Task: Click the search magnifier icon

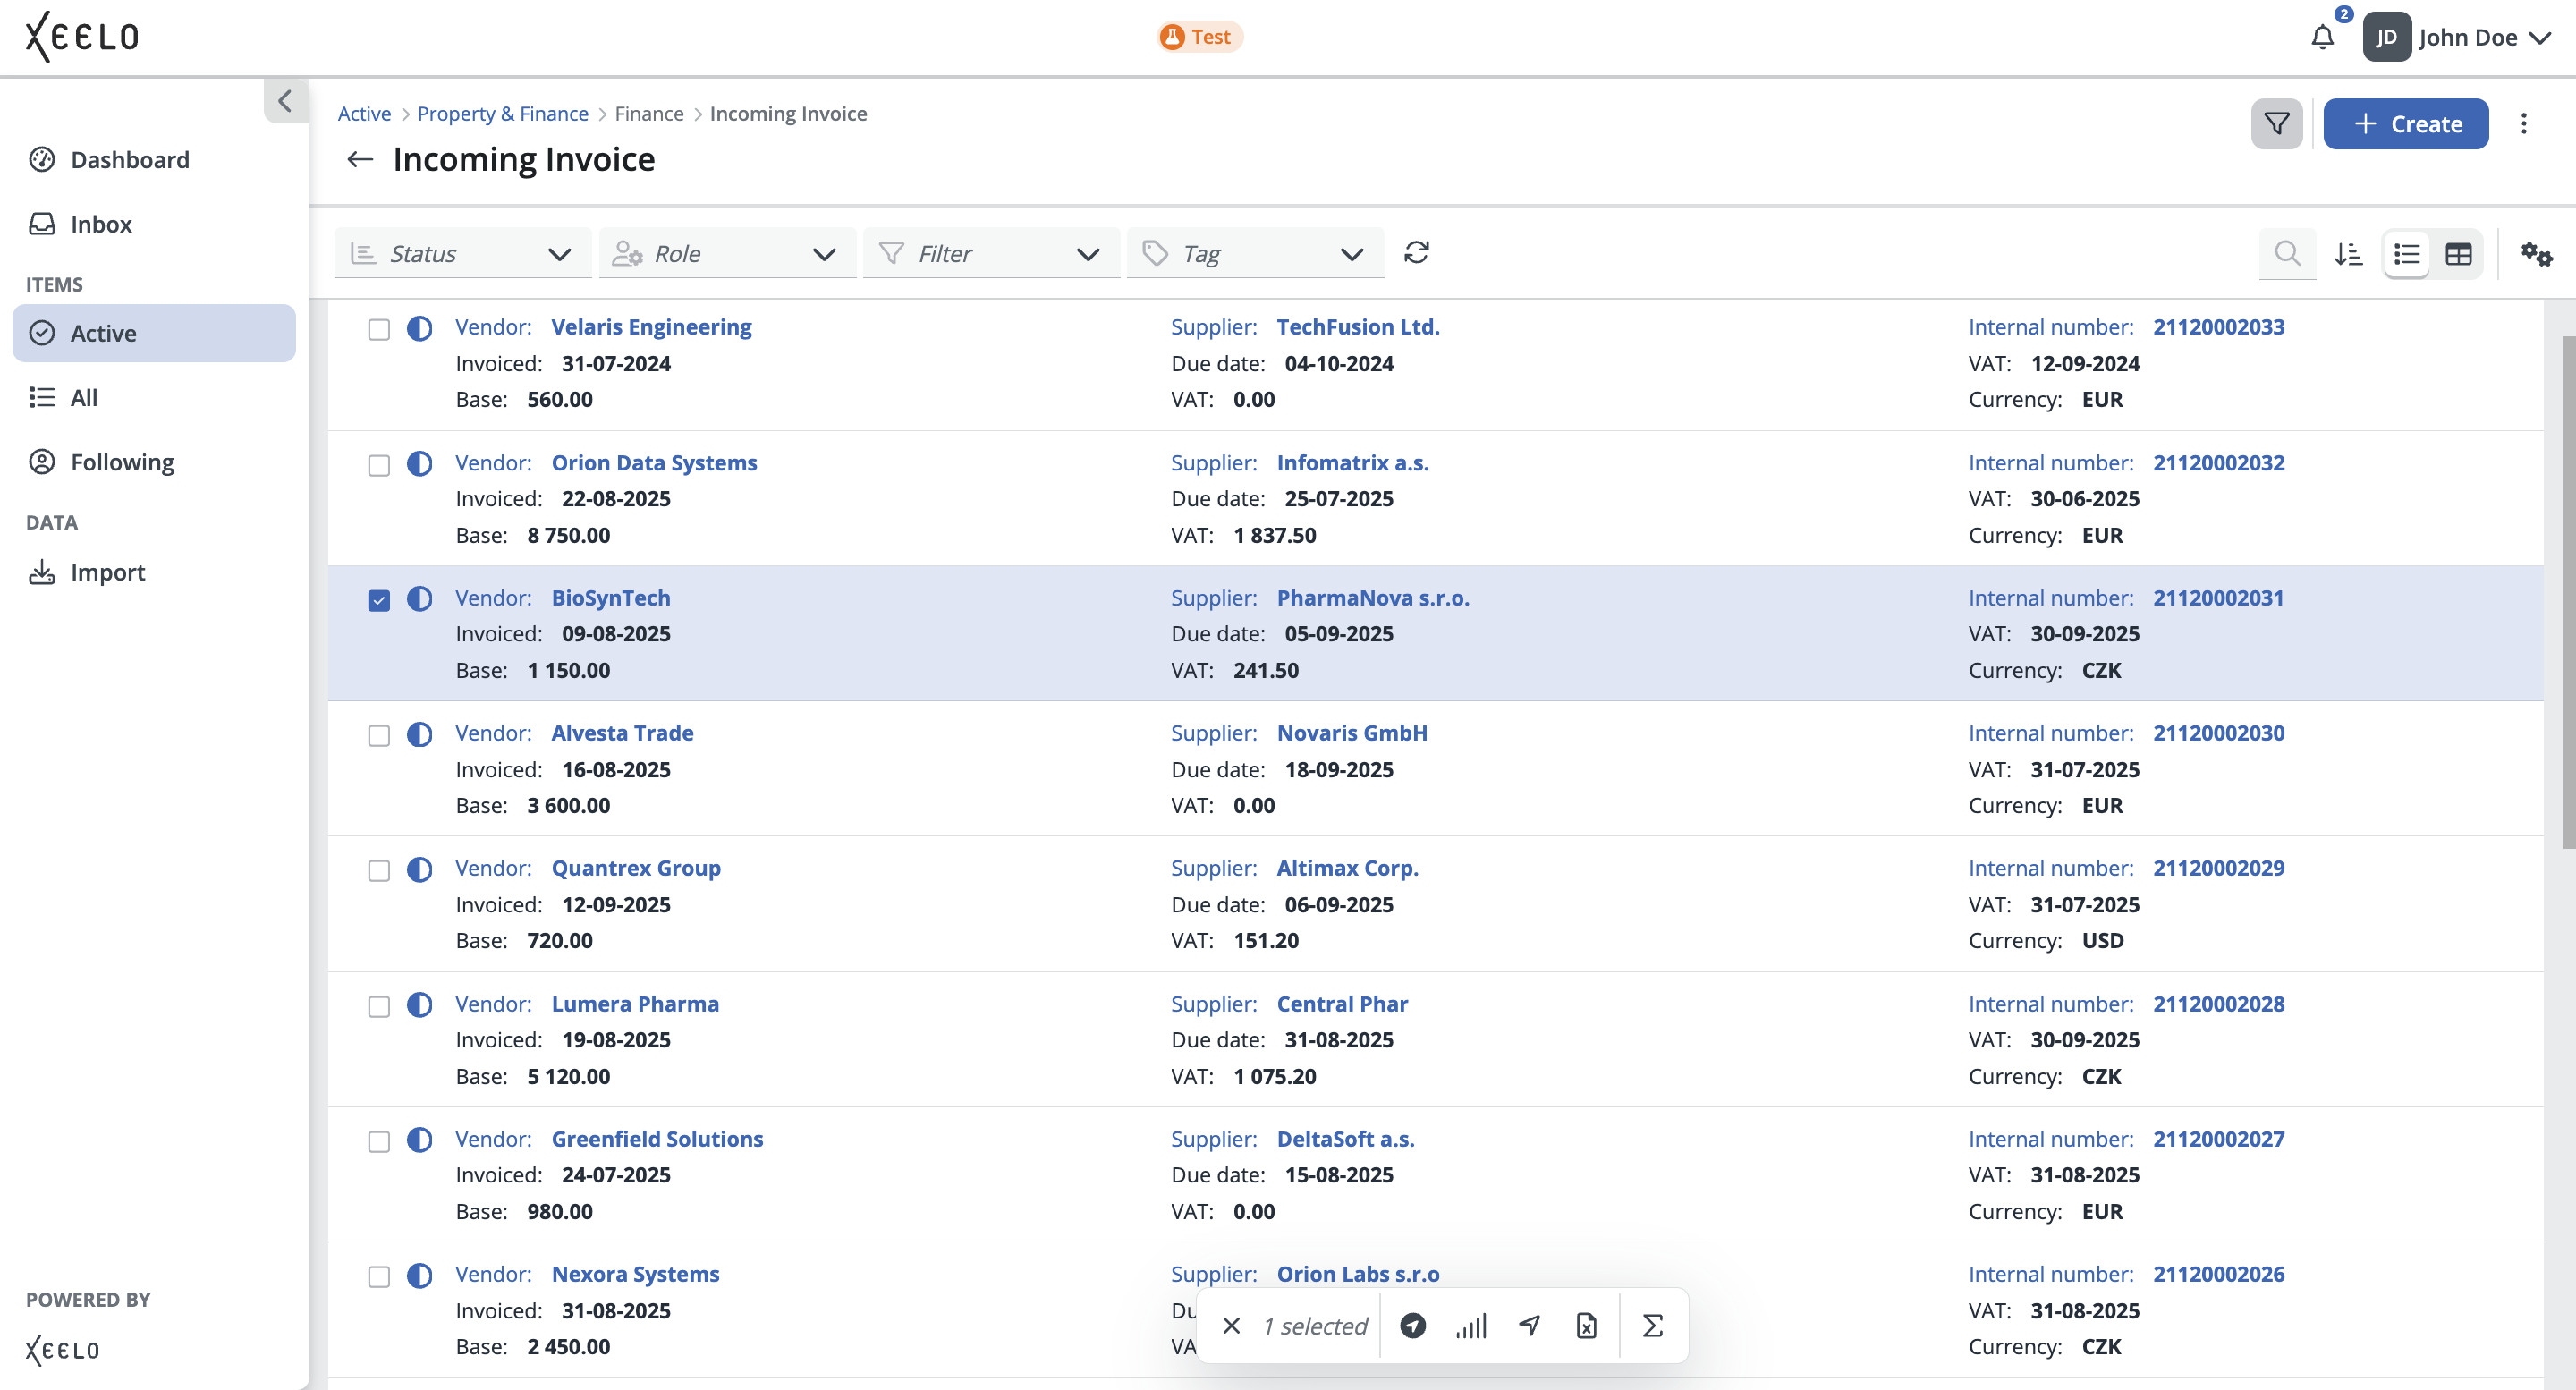Action: (x=2286, y=254)
